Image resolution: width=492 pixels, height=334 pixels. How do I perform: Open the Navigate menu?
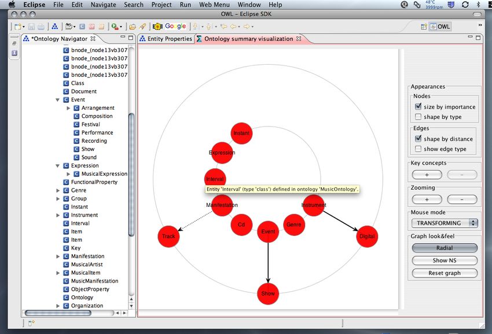point(103,5)
